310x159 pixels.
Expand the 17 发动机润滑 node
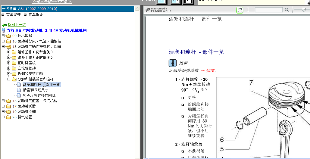click(3, 106)
